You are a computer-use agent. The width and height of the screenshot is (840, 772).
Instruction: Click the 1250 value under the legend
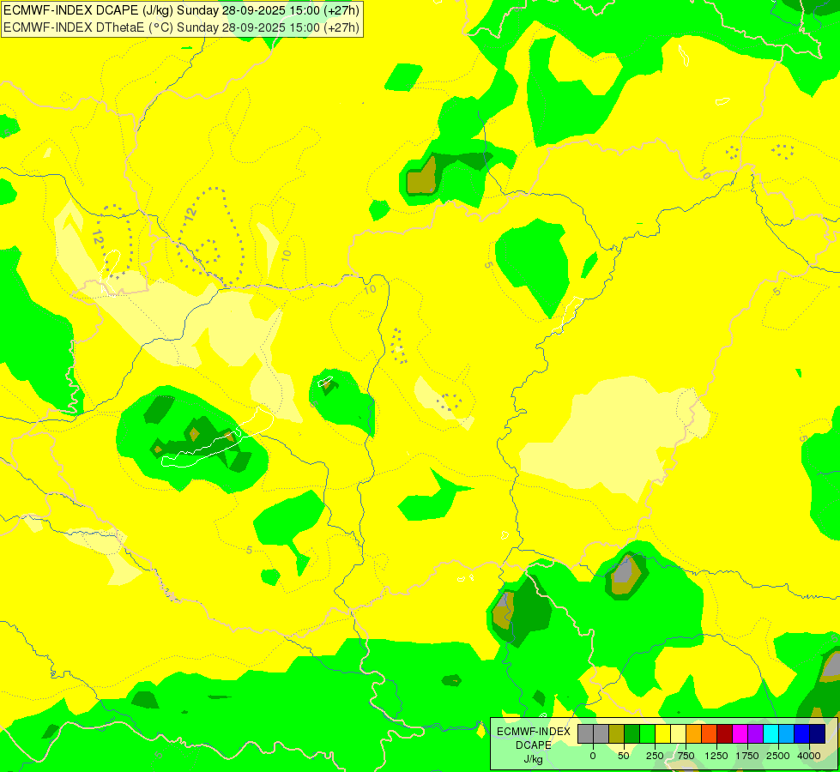716,756
